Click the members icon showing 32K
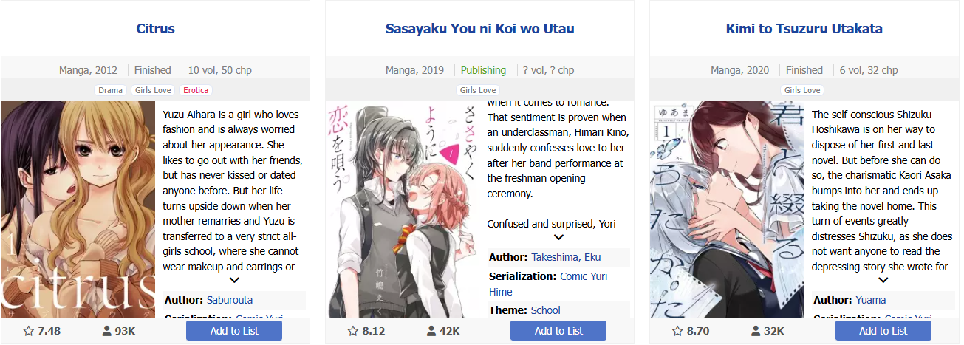 click(755, 331)
